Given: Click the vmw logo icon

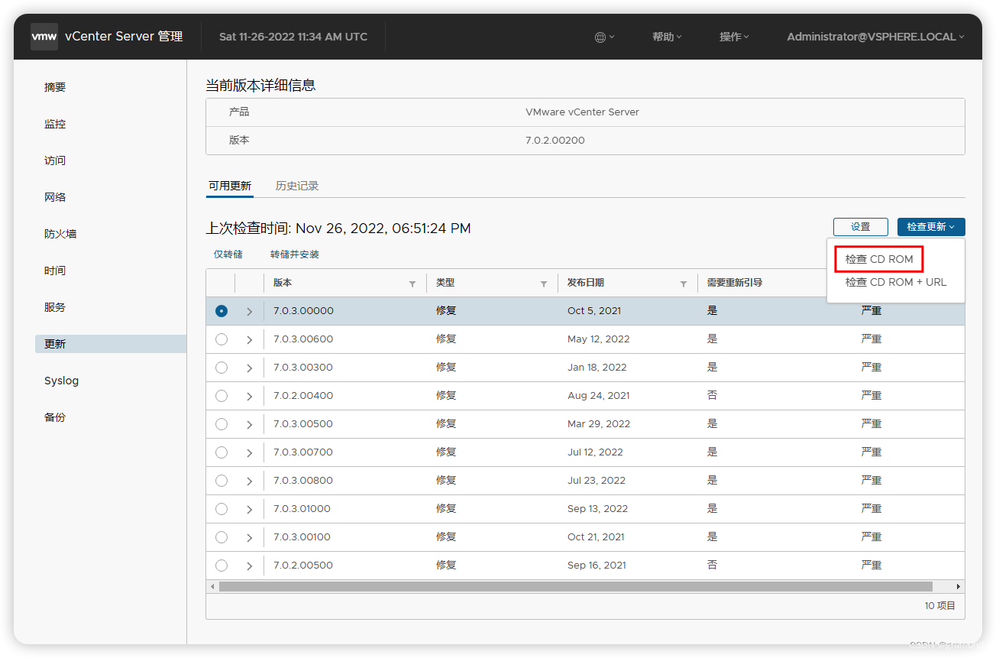Looking at the screenshot, I should (44, 37).
